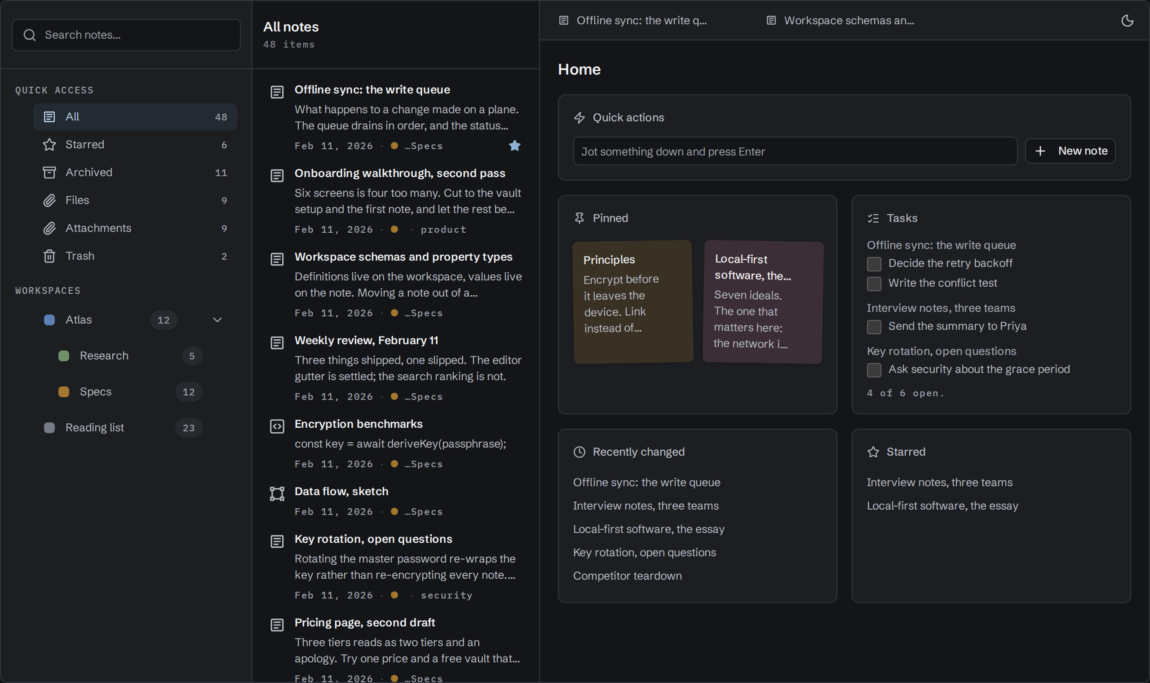Viewport: 1150px width, 683px height.
Task: Click the Archived box icon in sidebar
Action: click(49, 172)
